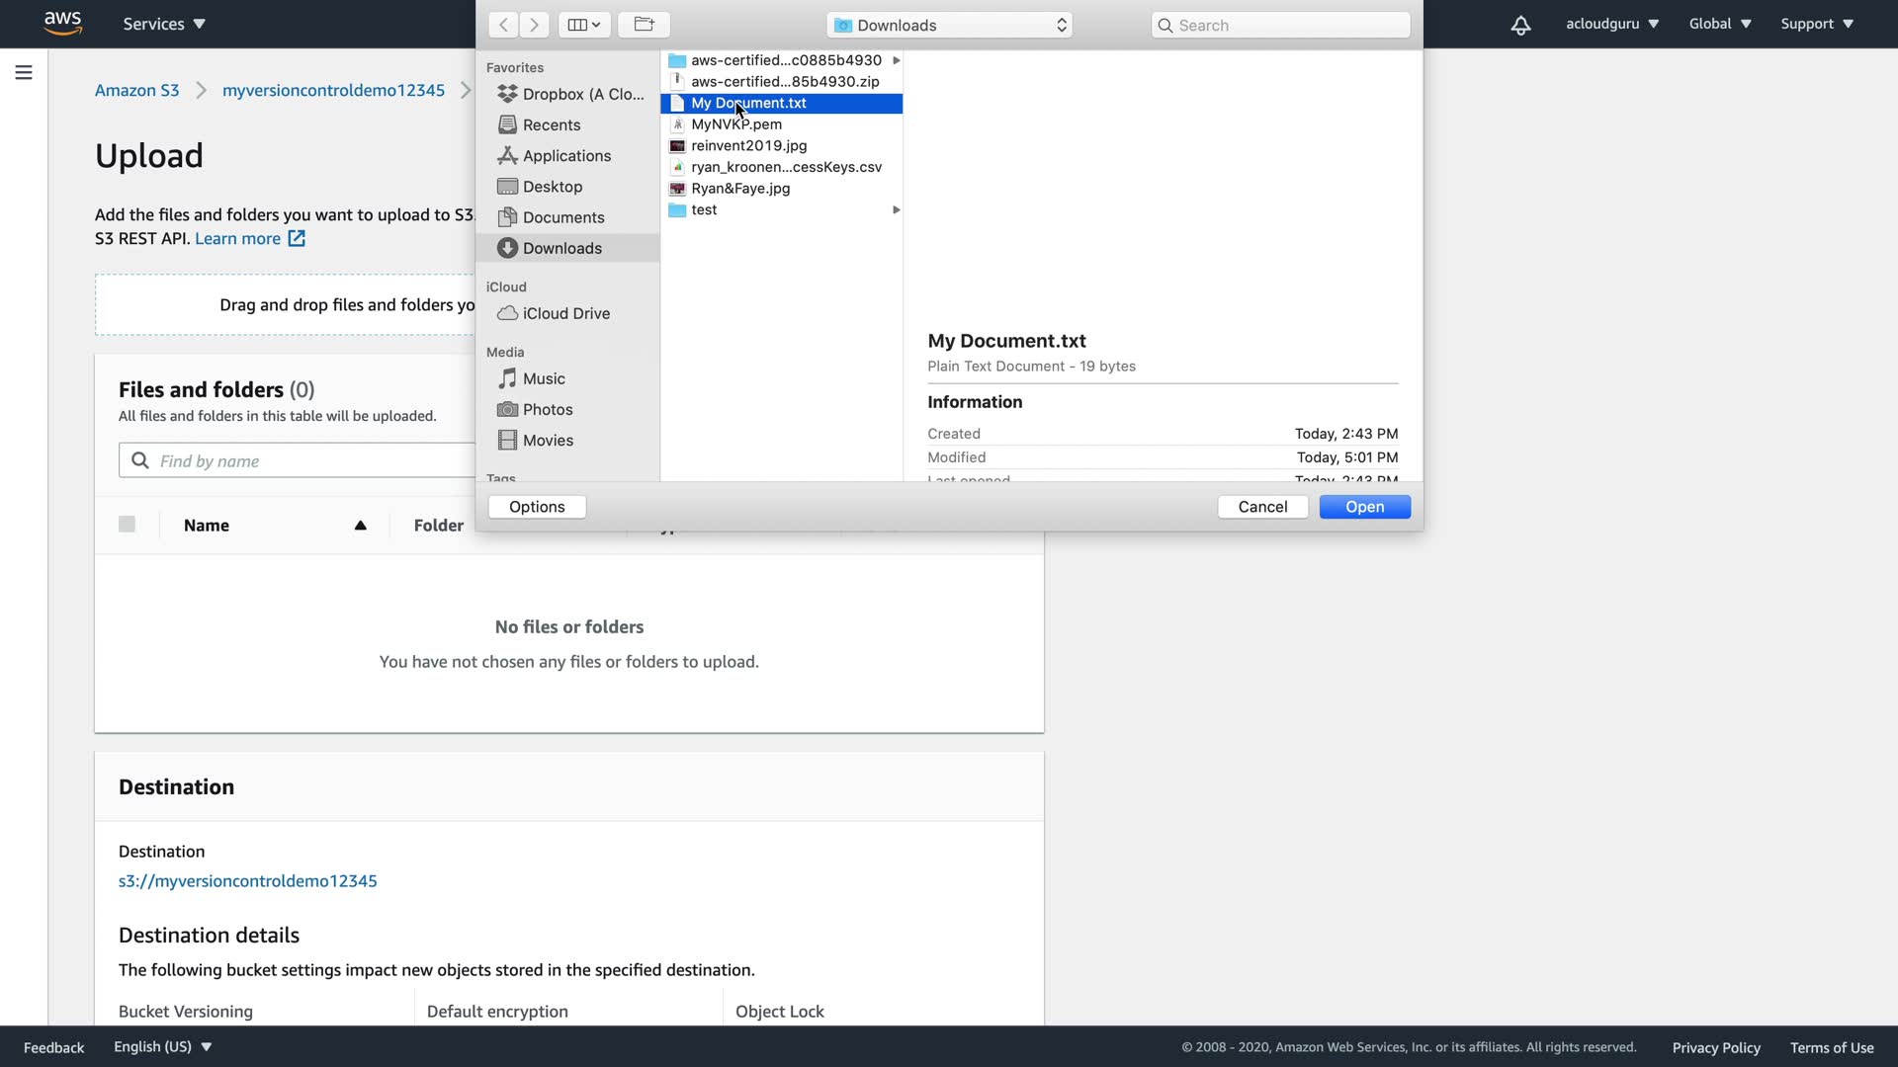Image resolution: width=1898 pixels, height=1067 pixels.
Task: Click the AWS logo
Action: click(x=62, y=23)
